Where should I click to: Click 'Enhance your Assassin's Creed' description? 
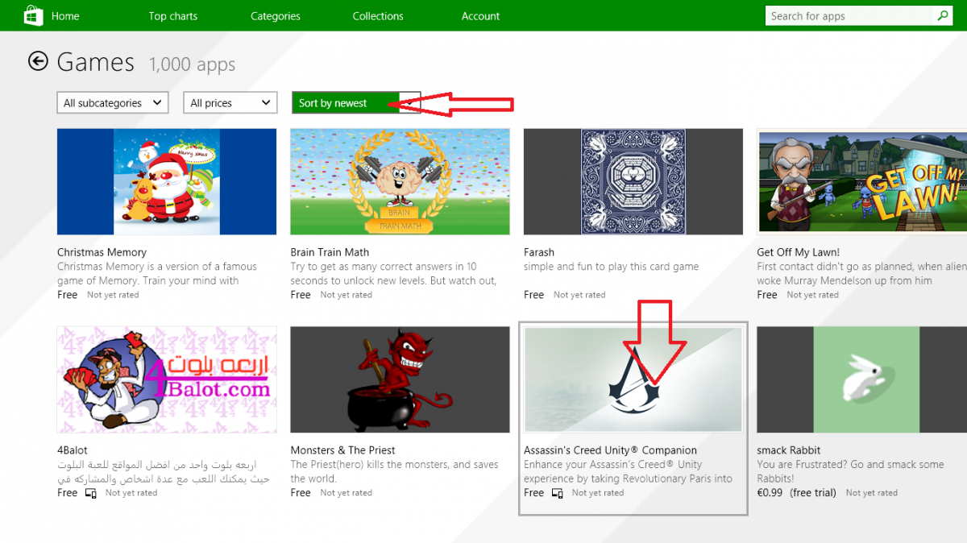(x=629, y=472)
